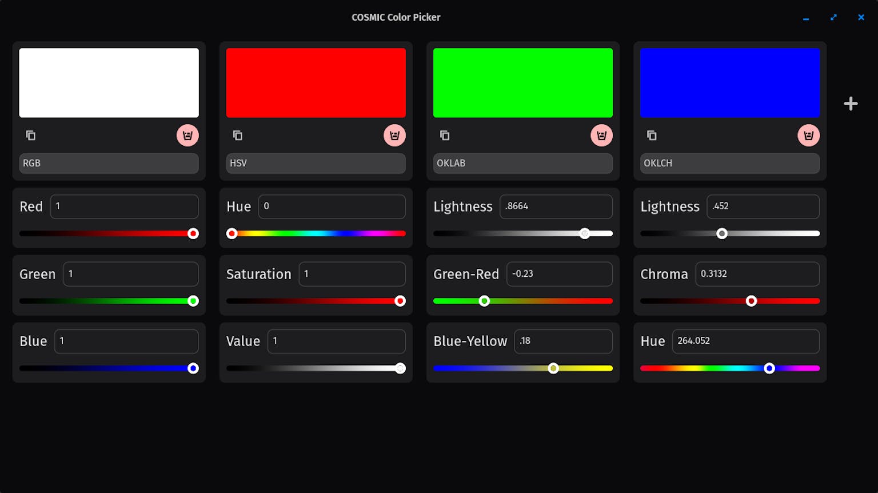Click the red color preview swatch
This screenshot has height=493, width=878.
(316, 82)
